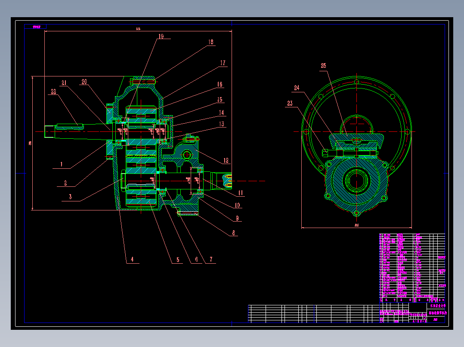Select part callout number 23
464x347 pixels.
(290, 103)
